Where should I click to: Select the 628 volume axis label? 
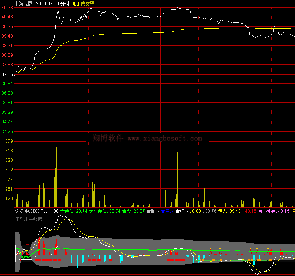tap(9, 160)
